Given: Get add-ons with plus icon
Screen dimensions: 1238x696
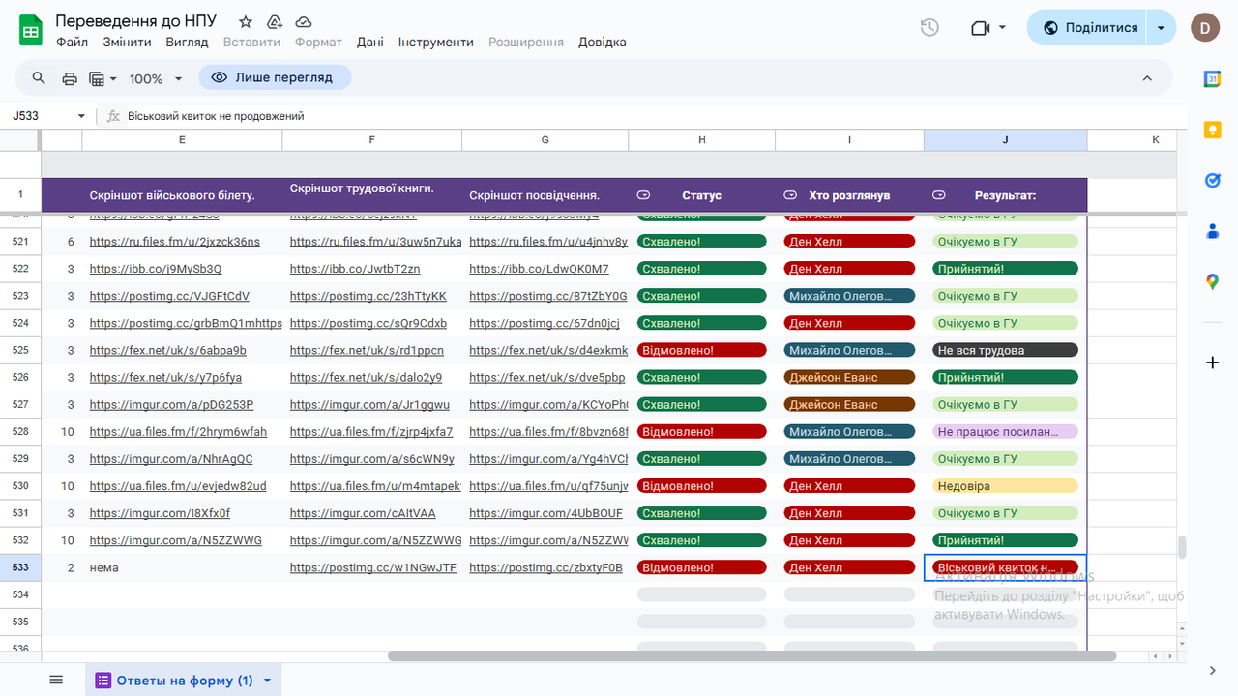Looking at the screenshot, I should pyautogui.click(x=1212, y=362).
